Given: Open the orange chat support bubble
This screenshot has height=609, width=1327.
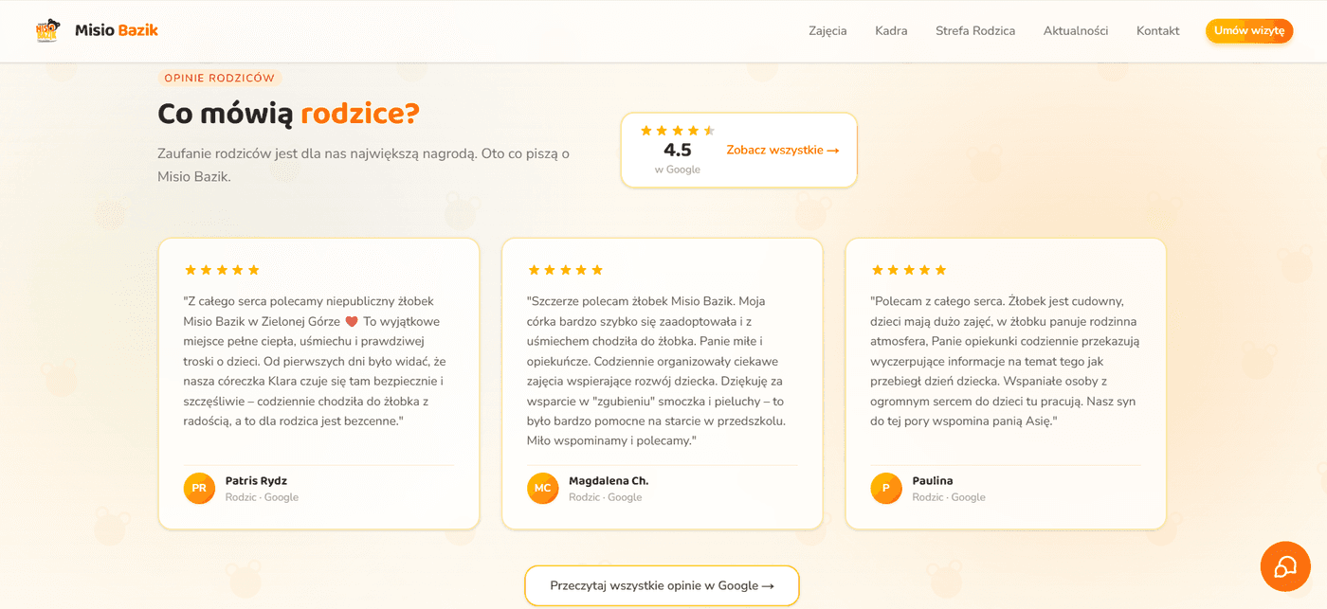Looking at the screenshot, I should pyautogui.click(x=1285, y=566).
